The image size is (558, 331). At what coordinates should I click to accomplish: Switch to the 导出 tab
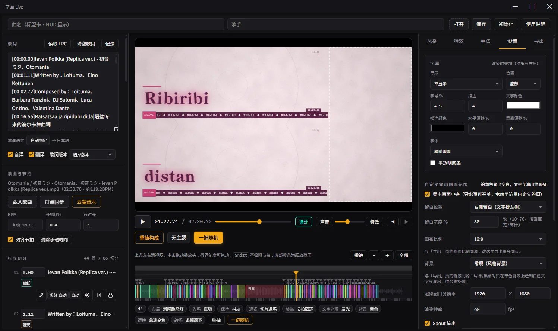(539, 41)
